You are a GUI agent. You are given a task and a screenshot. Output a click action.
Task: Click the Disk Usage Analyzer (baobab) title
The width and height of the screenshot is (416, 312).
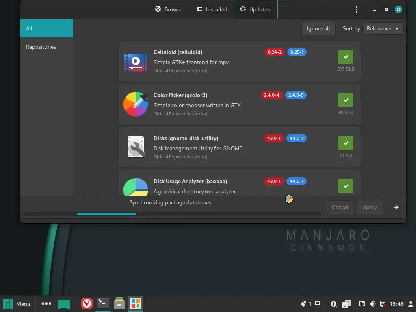[190, 181]
